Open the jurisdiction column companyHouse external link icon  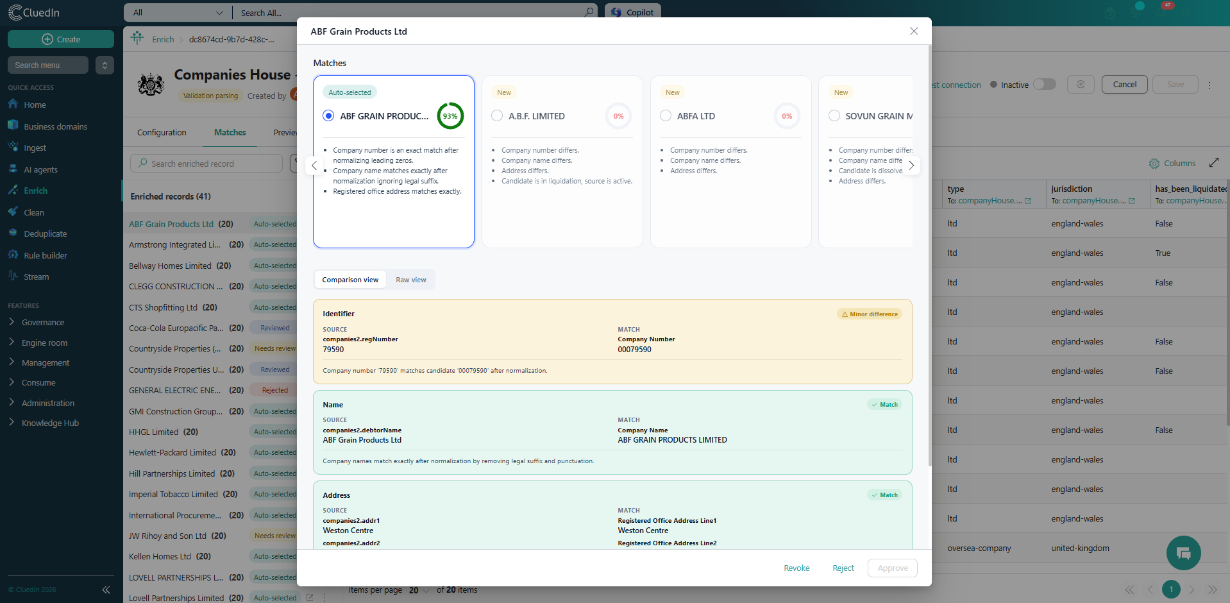1132,201
